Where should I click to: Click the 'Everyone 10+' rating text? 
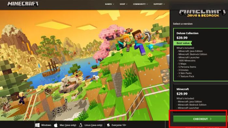click(119, 125)
